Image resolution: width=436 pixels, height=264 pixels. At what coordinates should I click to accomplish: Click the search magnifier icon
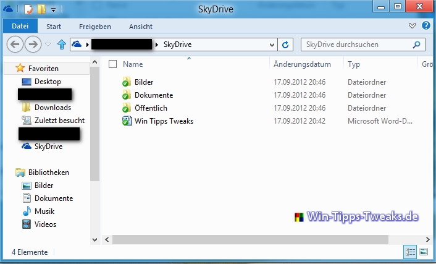(416, 45)
